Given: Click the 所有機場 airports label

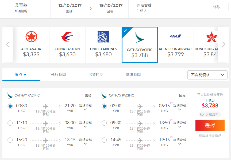Looking at the screenshot, I should point(21,11).
